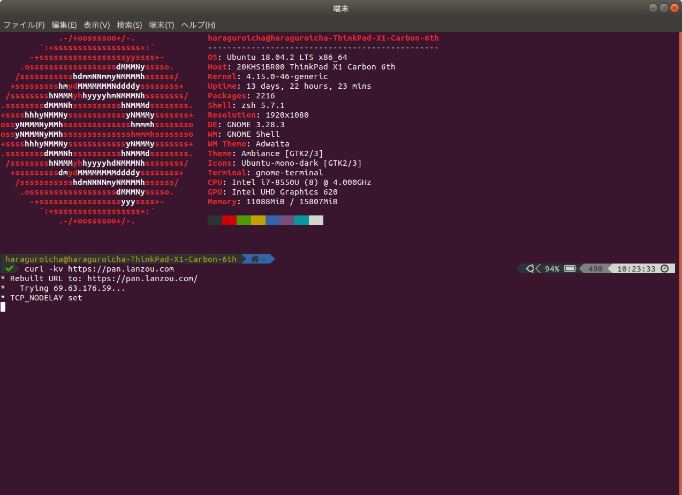The height and width of the screenshot is (495, 682).
Task: Open the ヘルプ(H) menu
Action: point(198,25)
